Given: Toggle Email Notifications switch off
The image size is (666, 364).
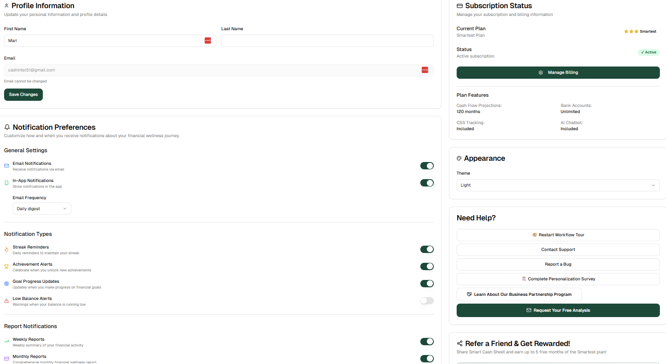Looking at the screenshot, I should (427, 166).
